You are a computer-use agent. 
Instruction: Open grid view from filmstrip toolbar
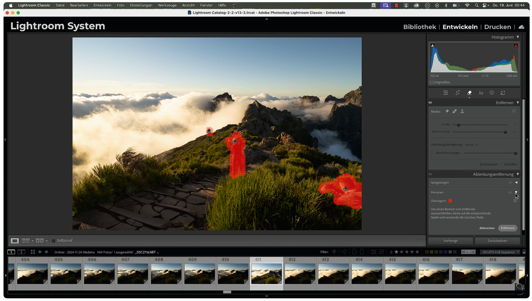coord(33,252)
